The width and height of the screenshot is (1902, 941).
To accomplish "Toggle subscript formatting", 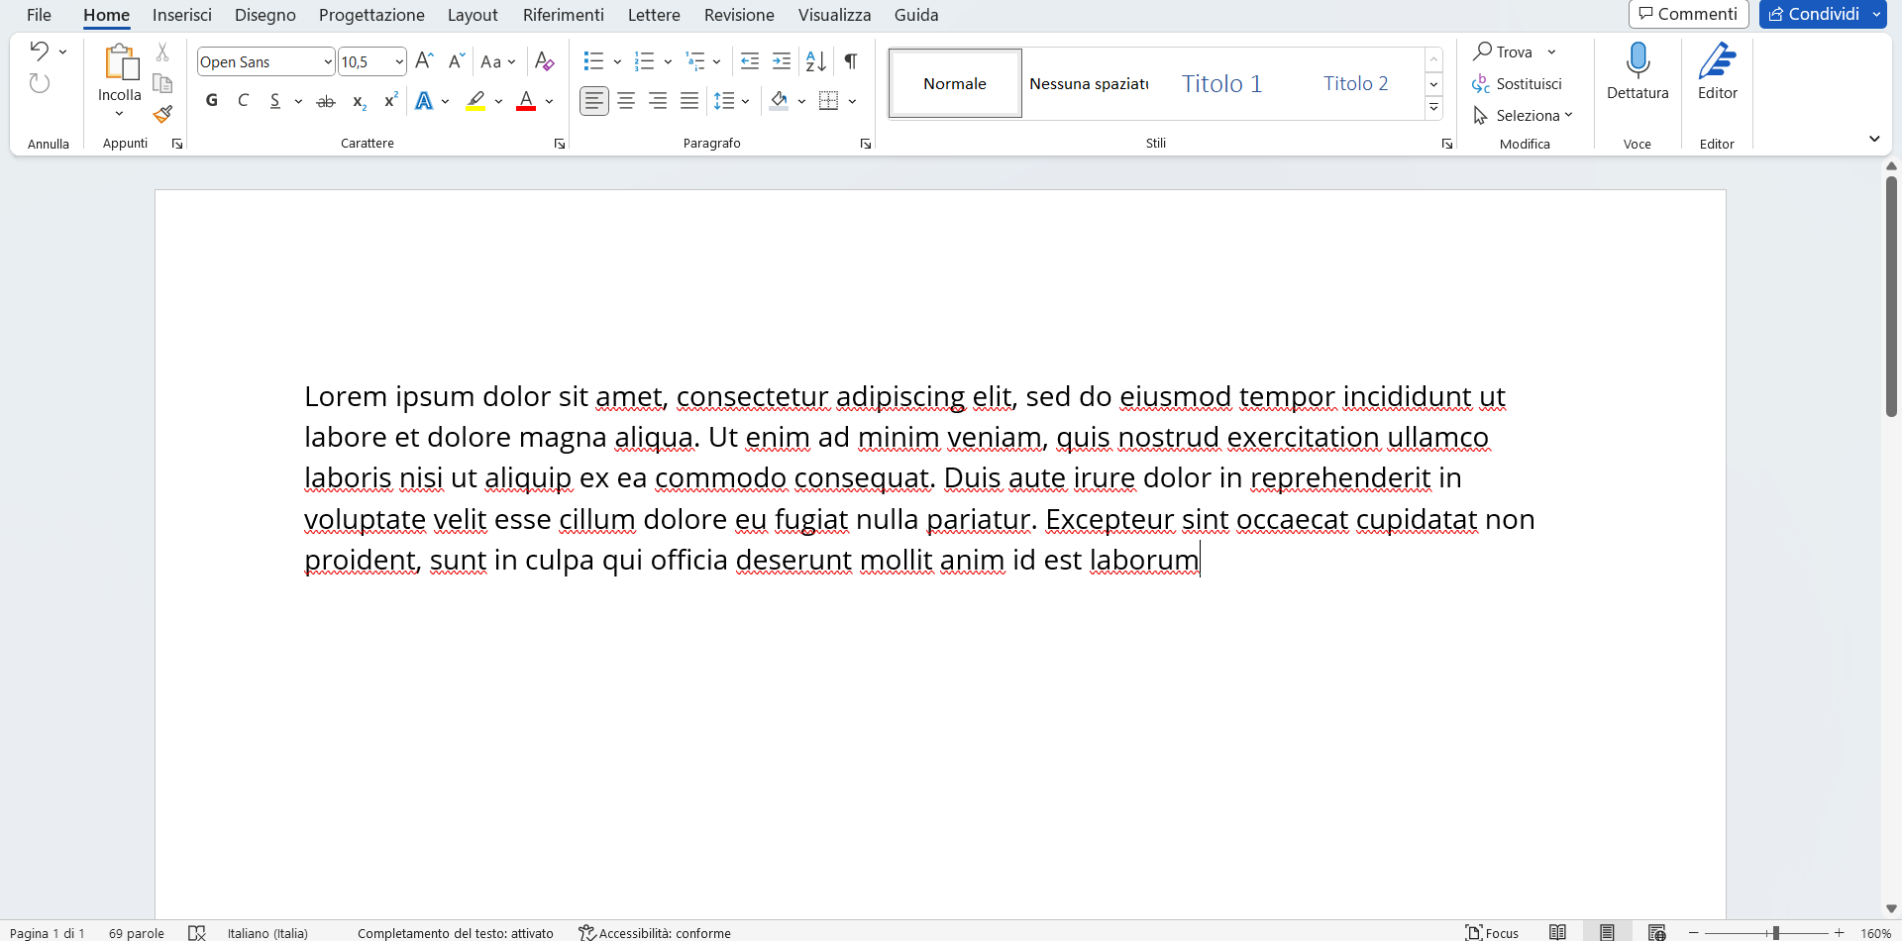I will tap(359, 100).
